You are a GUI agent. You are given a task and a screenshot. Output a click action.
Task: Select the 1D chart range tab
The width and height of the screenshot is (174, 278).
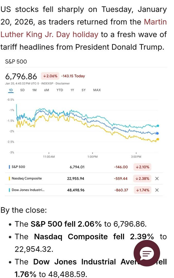pos(11,90)
